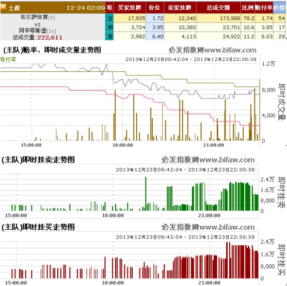Select the 和 (draw) row label cell

coord(109,27)
